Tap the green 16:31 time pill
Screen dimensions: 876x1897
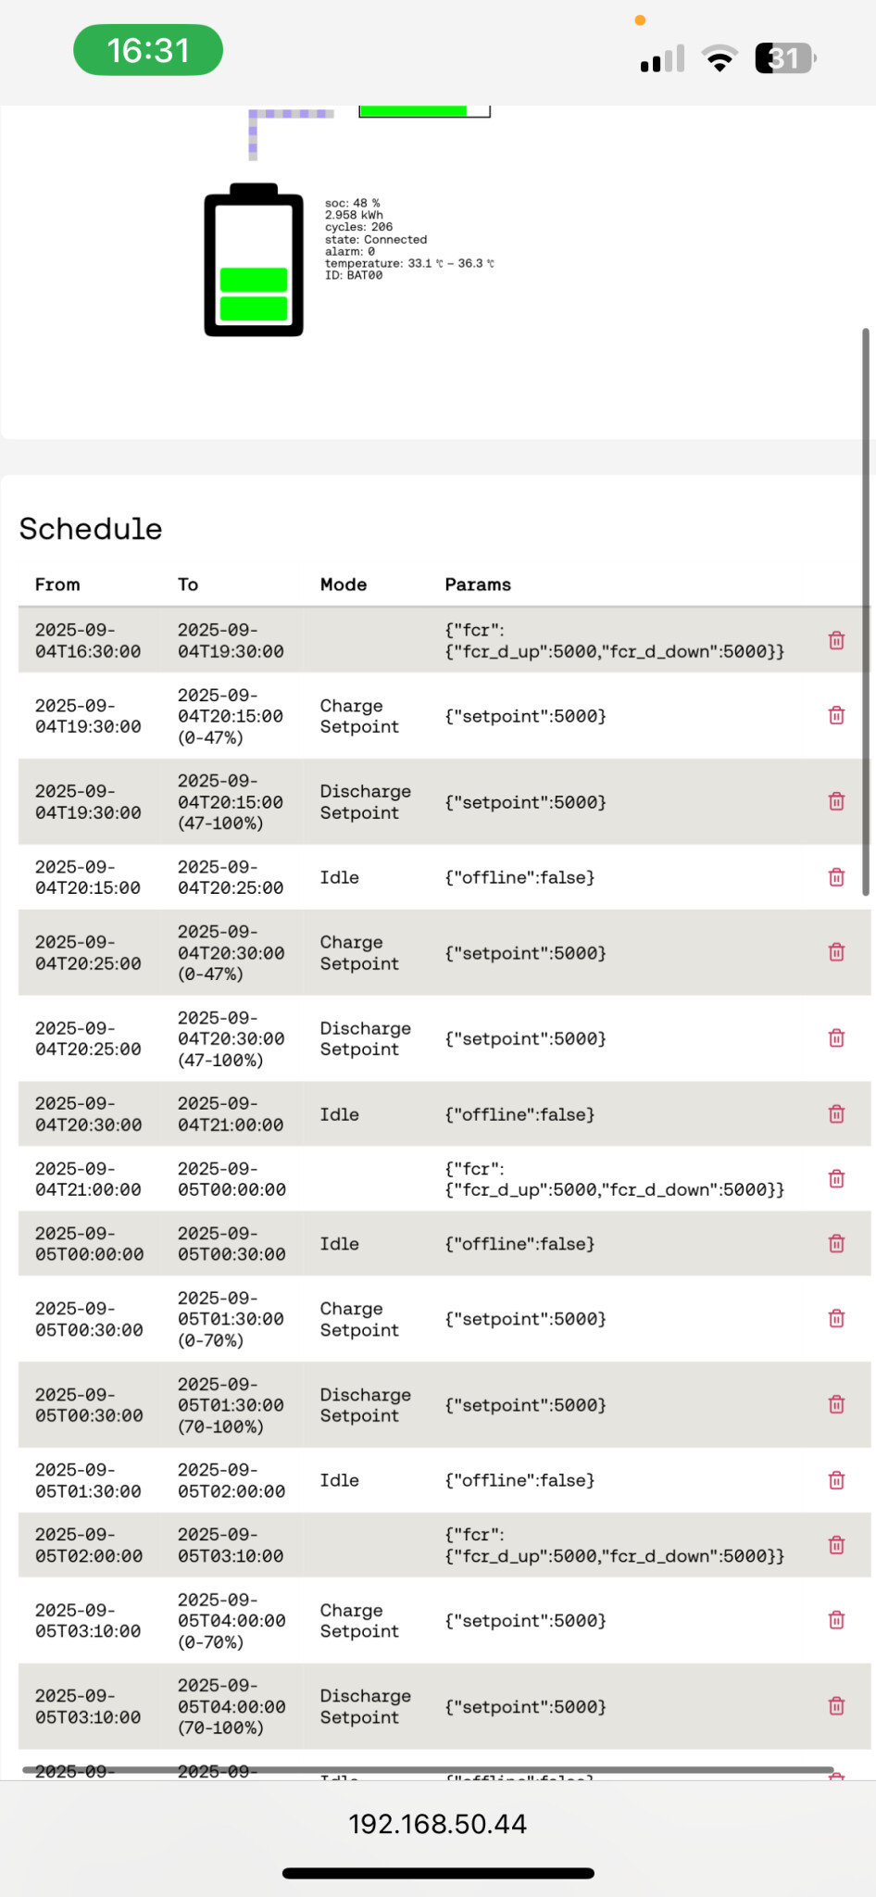[148, 50]
